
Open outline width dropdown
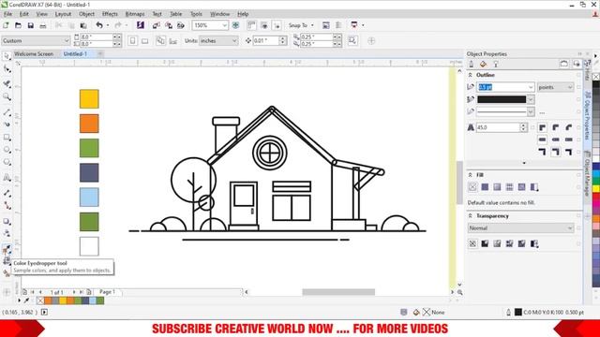click(x=531, y=87)
